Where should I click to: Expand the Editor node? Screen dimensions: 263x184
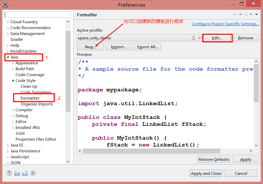pos(13,122)
